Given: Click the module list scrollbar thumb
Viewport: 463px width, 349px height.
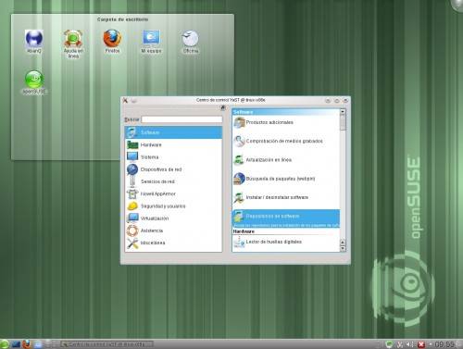Looking at the screenshot, I should pyautogui.click(x=343, y=122).
